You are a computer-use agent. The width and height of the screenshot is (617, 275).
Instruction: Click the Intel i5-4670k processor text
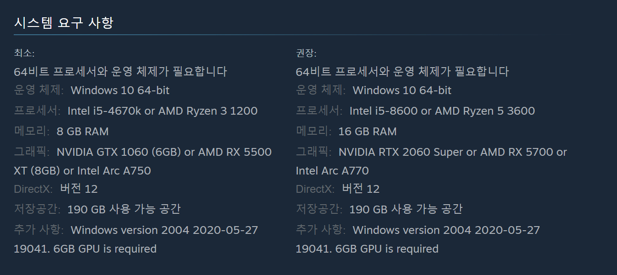tap(104, 111)
